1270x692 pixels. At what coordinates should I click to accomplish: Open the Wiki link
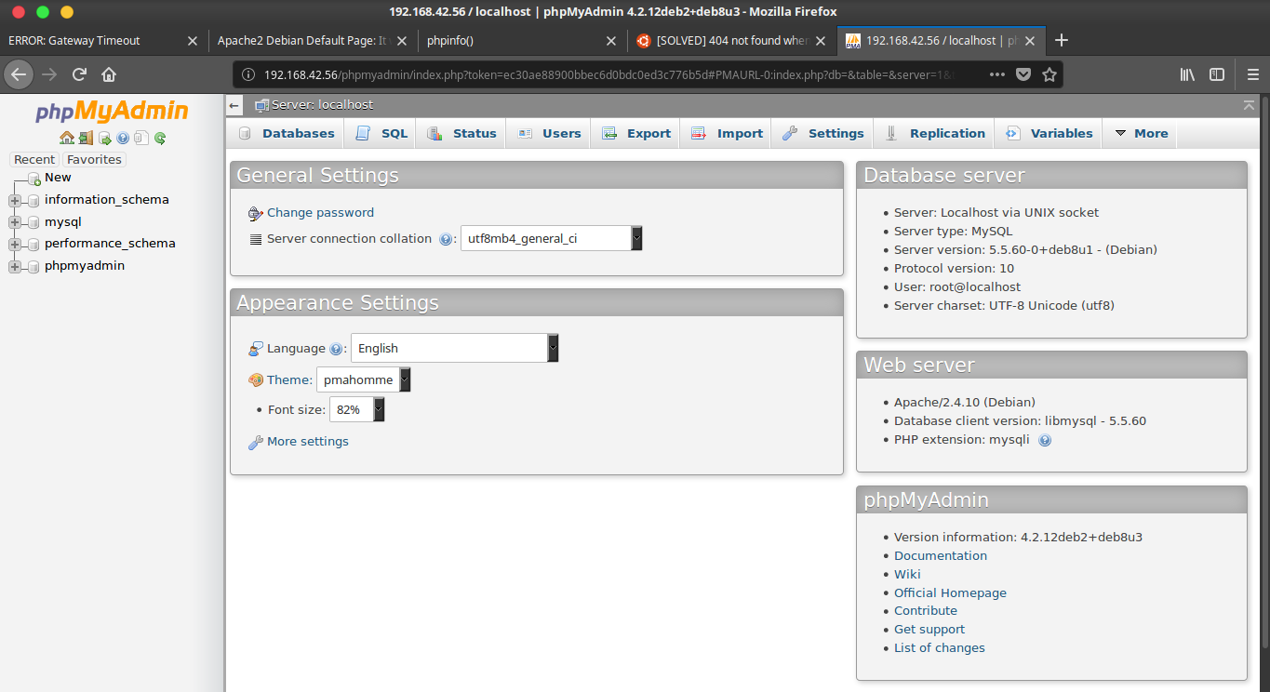[907, 575]
